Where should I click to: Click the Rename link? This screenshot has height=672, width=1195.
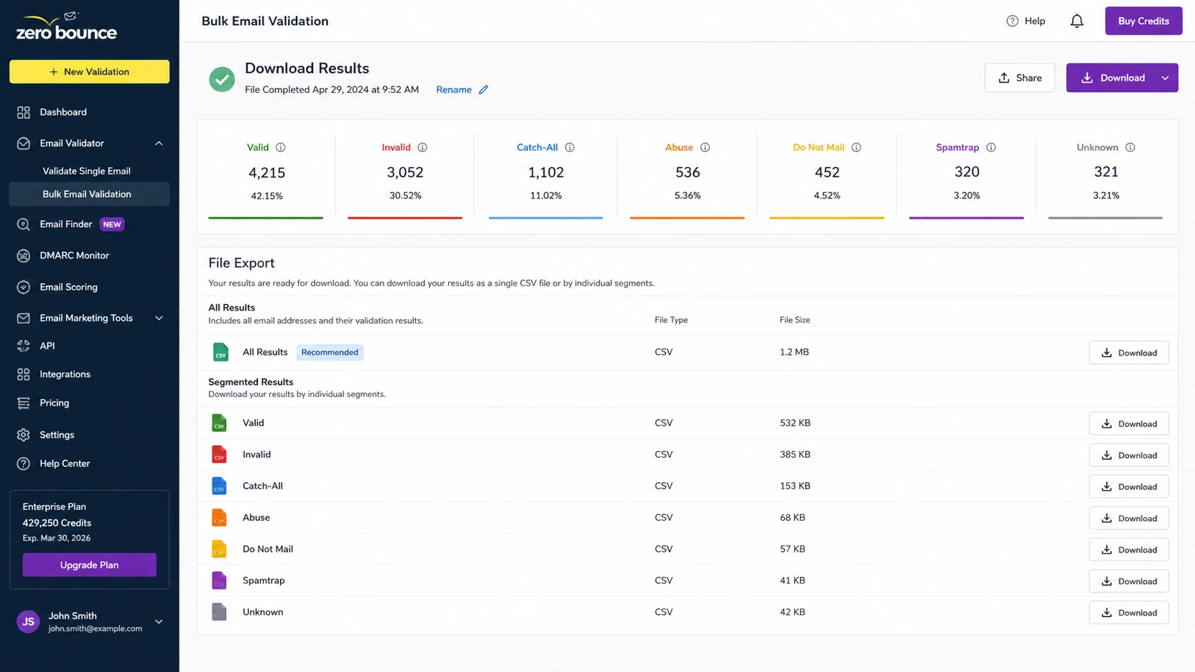click(x=454, y=90)
